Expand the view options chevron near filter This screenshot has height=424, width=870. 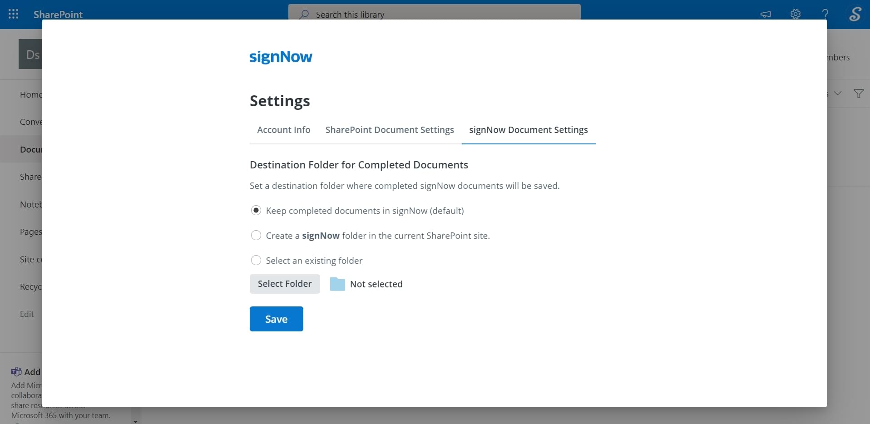pyautogui.click(x=838, y=94)
